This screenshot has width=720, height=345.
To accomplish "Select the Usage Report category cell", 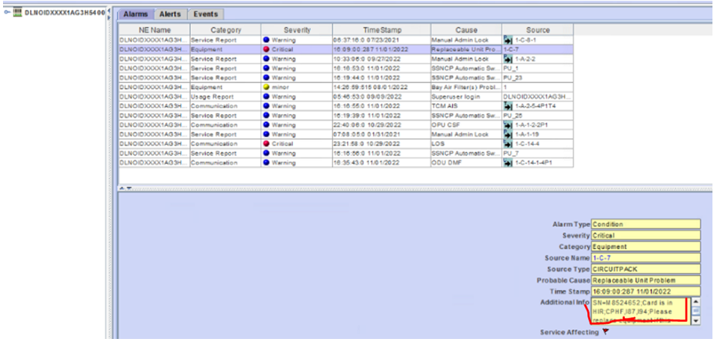I will click(226, 97).
